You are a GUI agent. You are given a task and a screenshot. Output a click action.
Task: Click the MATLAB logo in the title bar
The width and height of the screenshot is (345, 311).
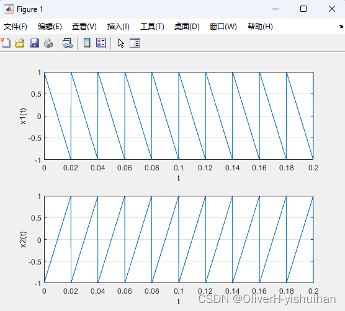point(8,9)
